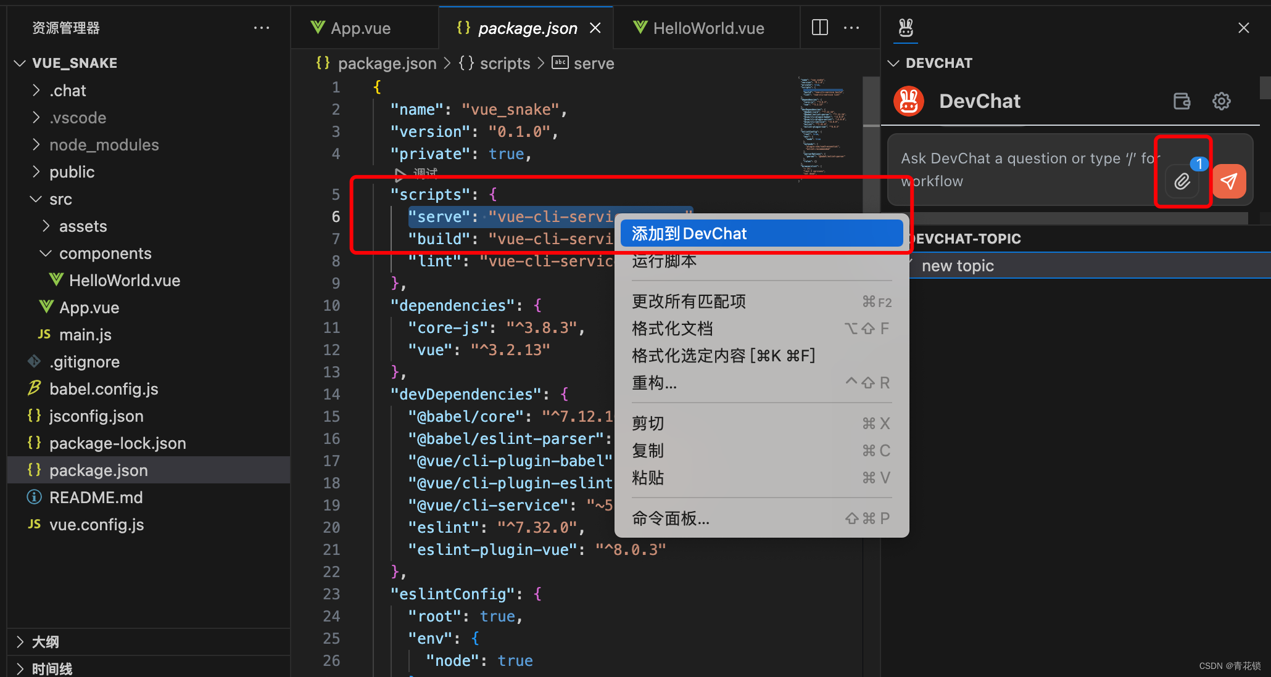Screen dimensions: 1271x677
Task: Send the message with the orange arrow button
Action: point(1229,181)
